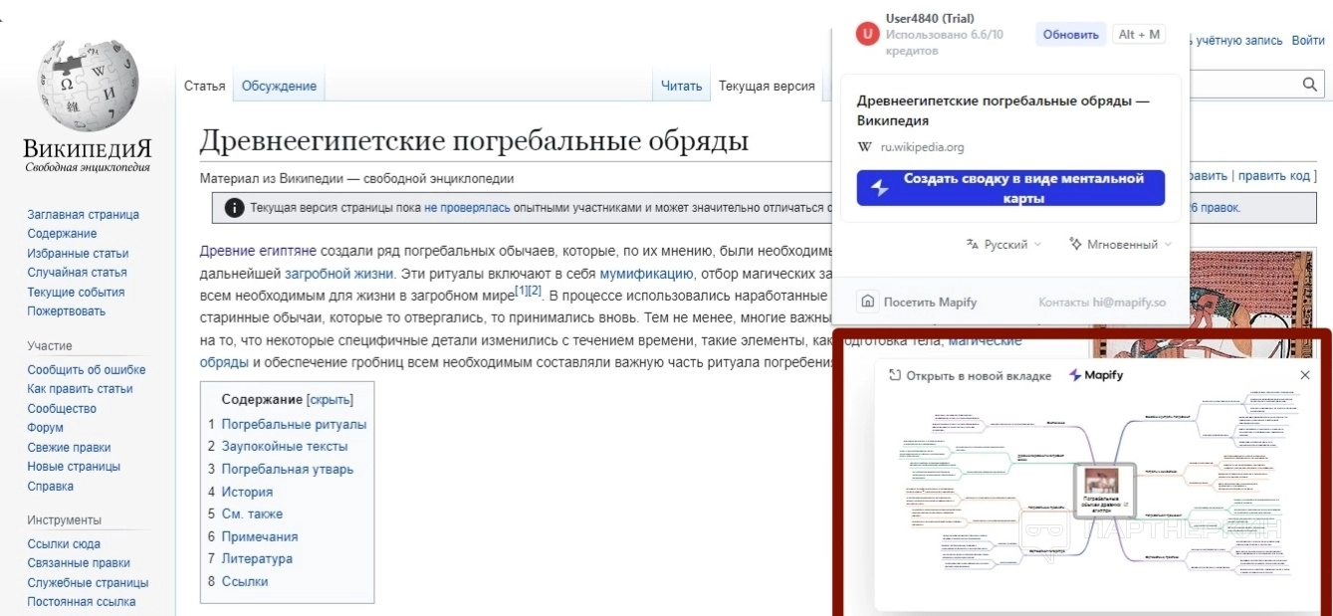Viewport: 1333px width, 616px height.
Task: Close the Mapify mind map preview
Action: point(1305,375)
